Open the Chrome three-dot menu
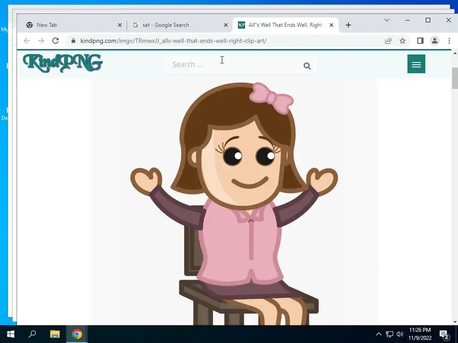Screen dimensions: 458x343 point(449,41)
